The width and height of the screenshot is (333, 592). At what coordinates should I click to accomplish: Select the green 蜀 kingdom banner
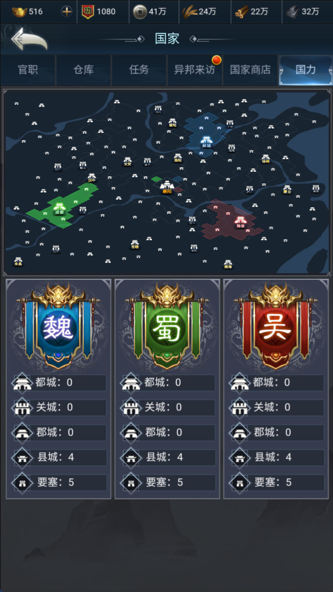(167, 326)
